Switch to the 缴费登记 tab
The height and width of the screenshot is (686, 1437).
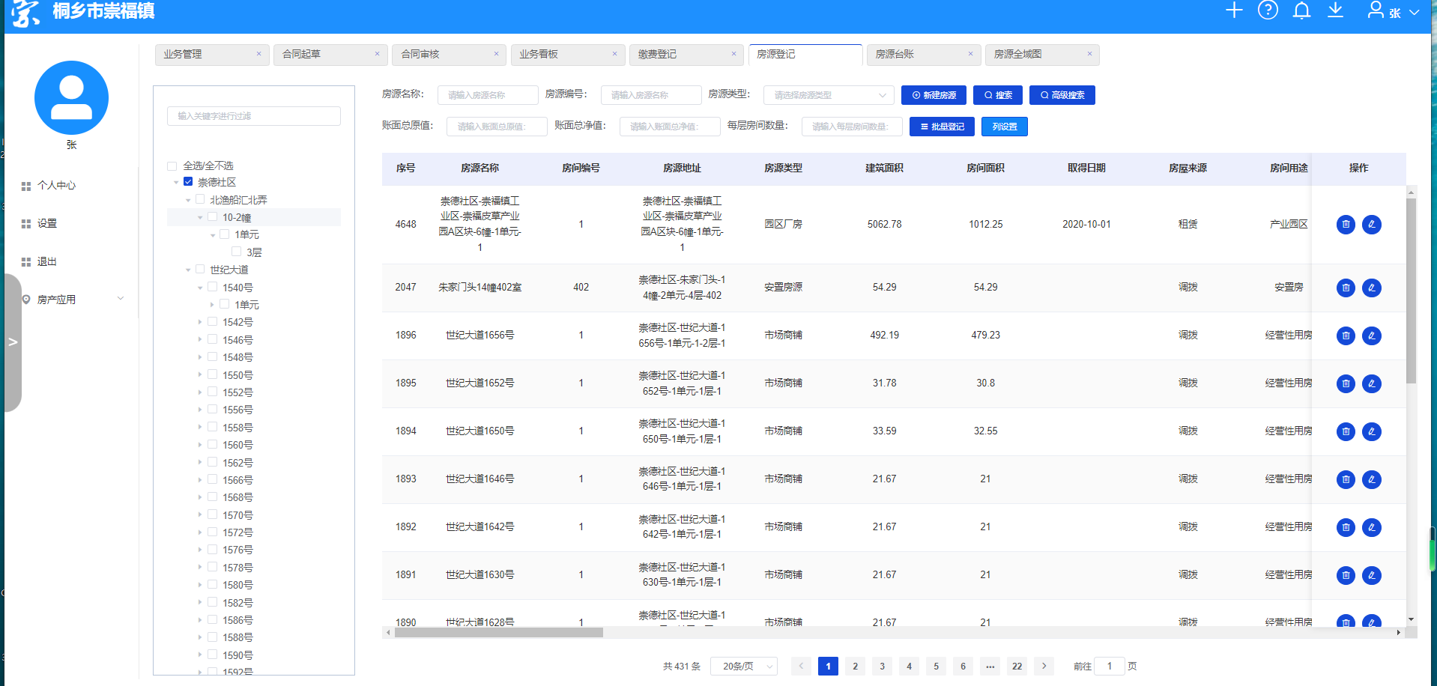point(686,54)
